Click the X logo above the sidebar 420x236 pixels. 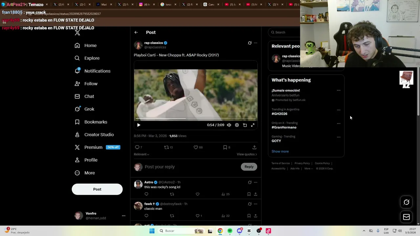click(x=77, y=32)
